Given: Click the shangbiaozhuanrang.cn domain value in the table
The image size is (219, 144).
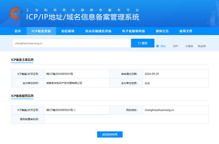Looking at the screenshot, I should coord(159,110).
